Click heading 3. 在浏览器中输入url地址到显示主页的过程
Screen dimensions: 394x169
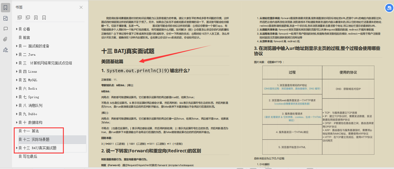317,51
